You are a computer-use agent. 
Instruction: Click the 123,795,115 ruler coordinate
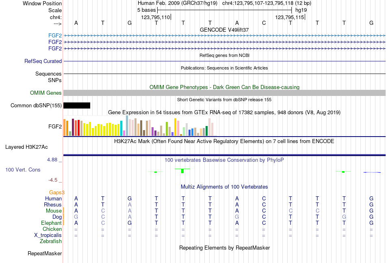pos(290,17)
